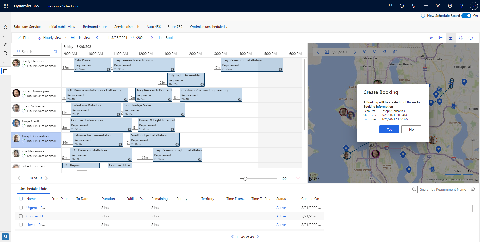Click the info icon next to New Schedule Board

(x=423, y=16)
